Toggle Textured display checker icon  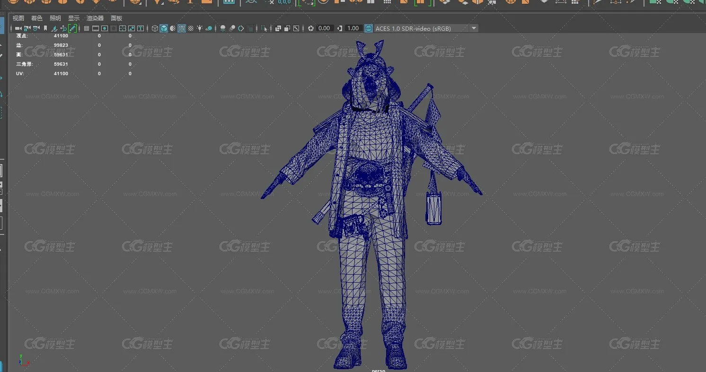[x=191, y=28]
